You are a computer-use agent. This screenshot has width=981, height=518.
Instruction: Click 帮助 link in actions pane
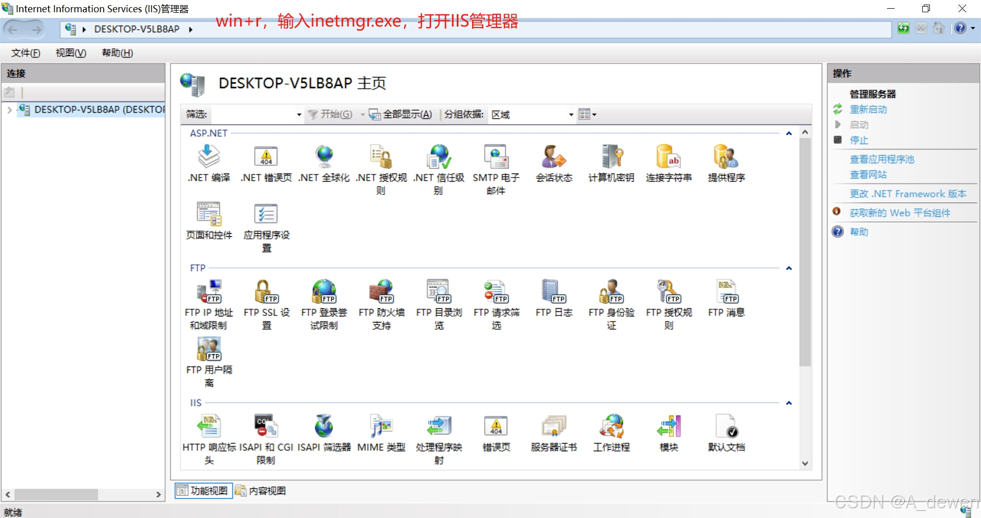click(858, 232)
